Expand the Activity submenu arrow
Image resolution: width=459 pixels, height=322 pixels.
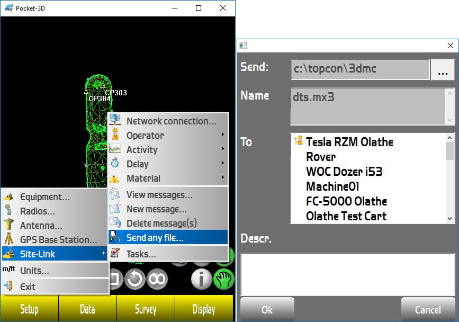tap(223, 149)
